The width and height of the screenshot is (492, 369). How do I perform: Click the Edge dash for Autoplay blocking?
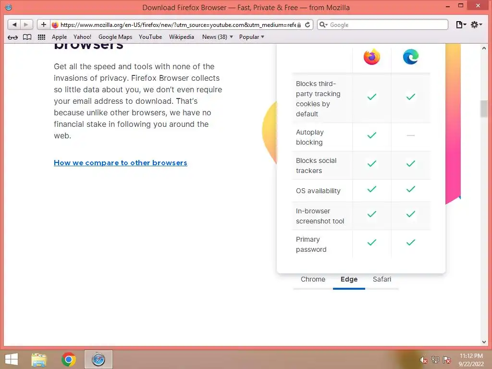(x=411, y=135)
